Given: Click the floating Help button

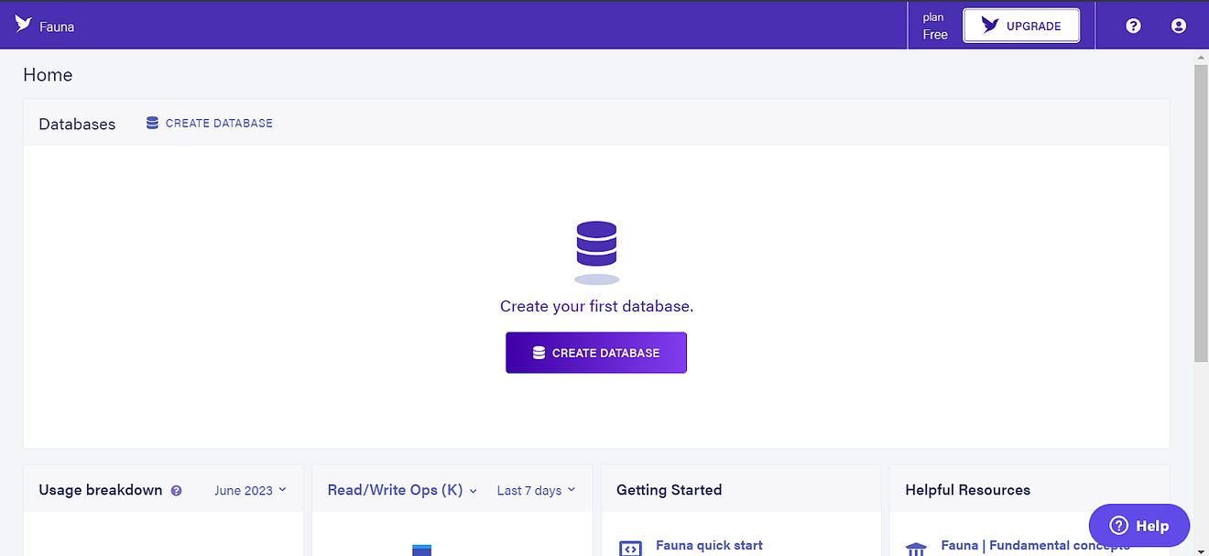Looking at the screenshot, I should coord(1138,526).
